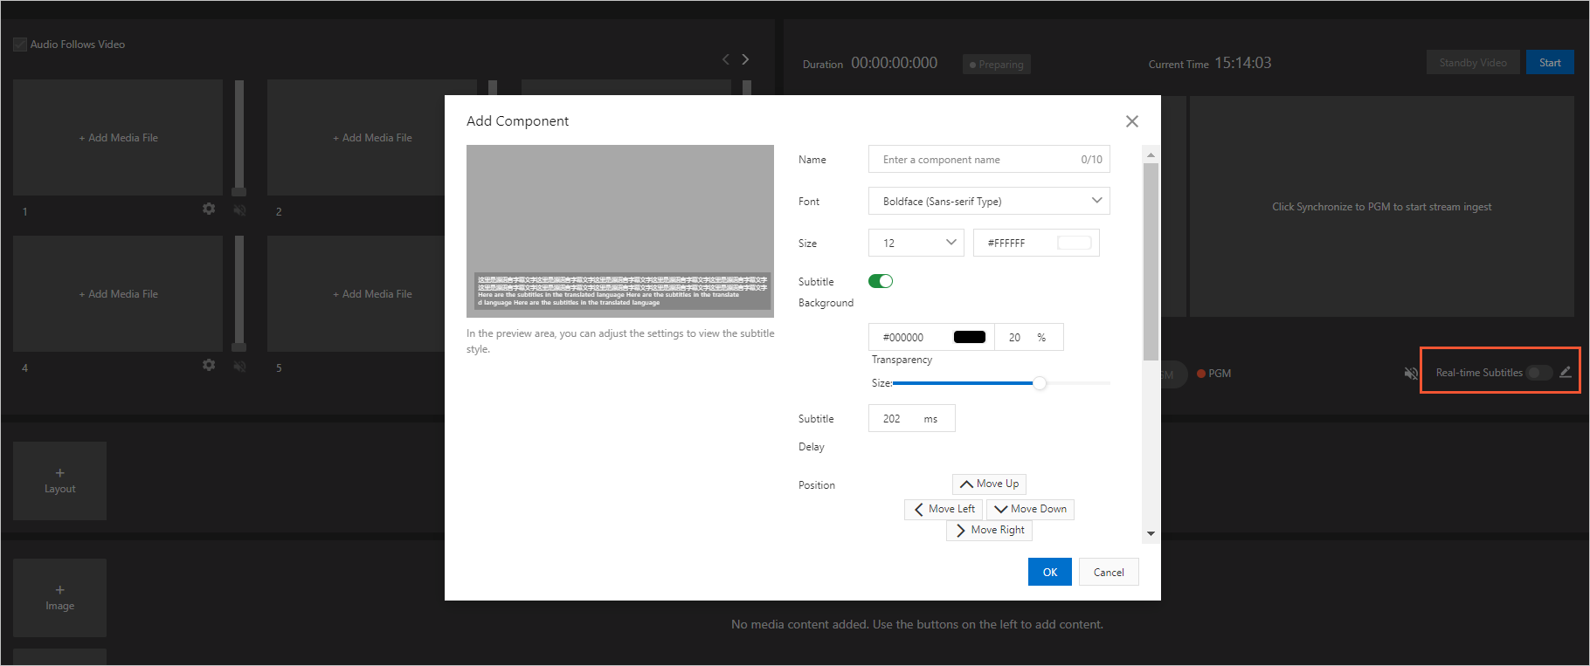Click the volume slider of slot 4
The height and width of the screenshot is (666, 1590).
coord(239,294)
